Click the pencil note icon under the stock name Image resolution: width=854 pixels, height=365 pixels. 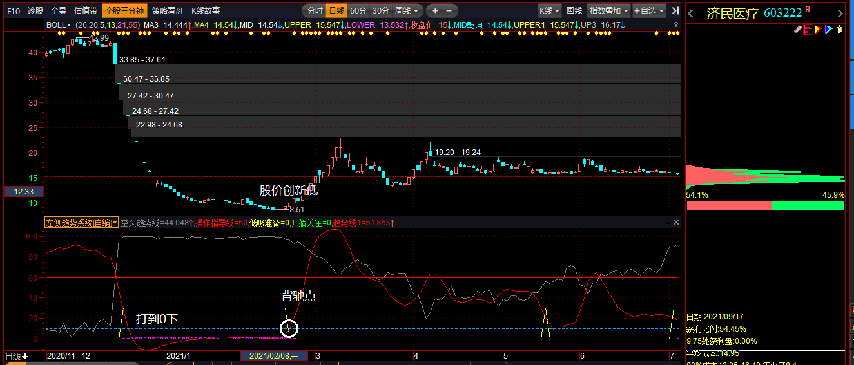click(x=798, y=30)
